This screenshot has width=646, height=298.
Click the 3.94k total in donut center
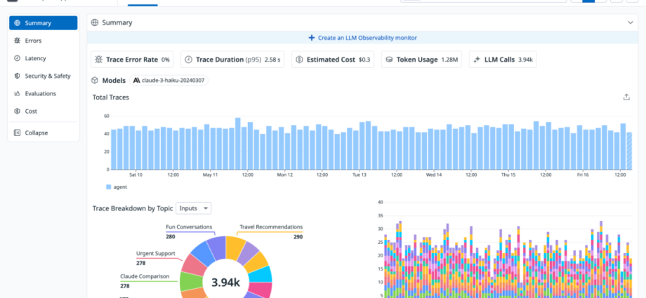pos(225,283)
